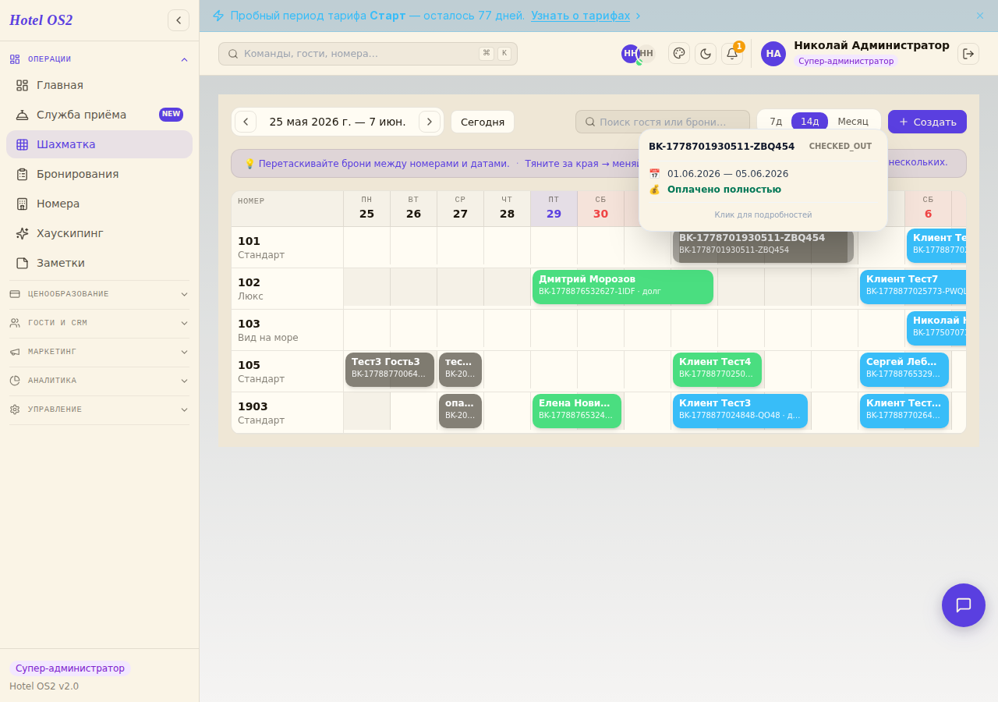Select the Шахматка menu item
The image size is (998, 702).
[x=99, y=144]
